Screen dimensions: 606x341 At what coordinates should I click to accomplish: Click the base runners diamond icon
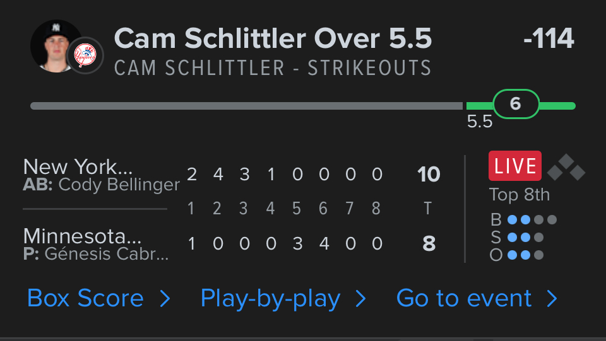(566, 167)
